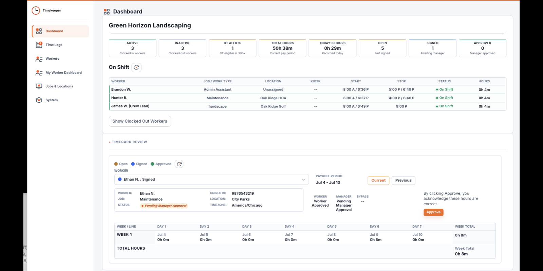This screenshot has width=543, height=271.
Task: Click the Workers people icon in sidebar
Action: point(39,59)
